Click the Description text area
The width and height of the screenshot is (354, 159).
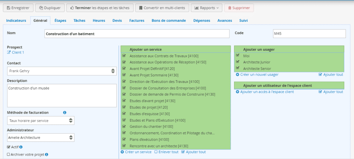tap(62, 95)
